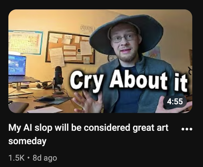Open the three-dot video options menu

(187, 129)
